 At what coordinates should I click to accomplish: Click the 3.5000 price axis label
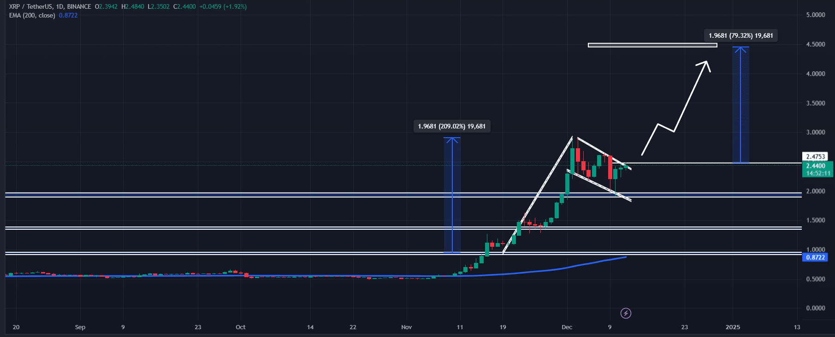tap(816, 103)
